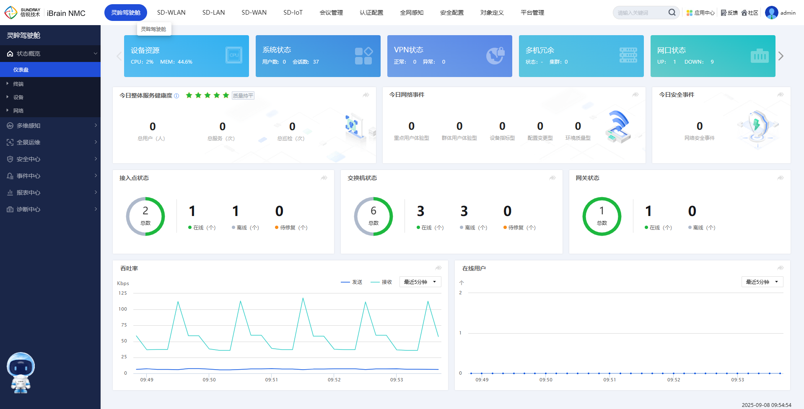This screenshot has width=804, height=409.
Task: Click the 反馈 feedback icon
Action: click(x=724, y=13)
